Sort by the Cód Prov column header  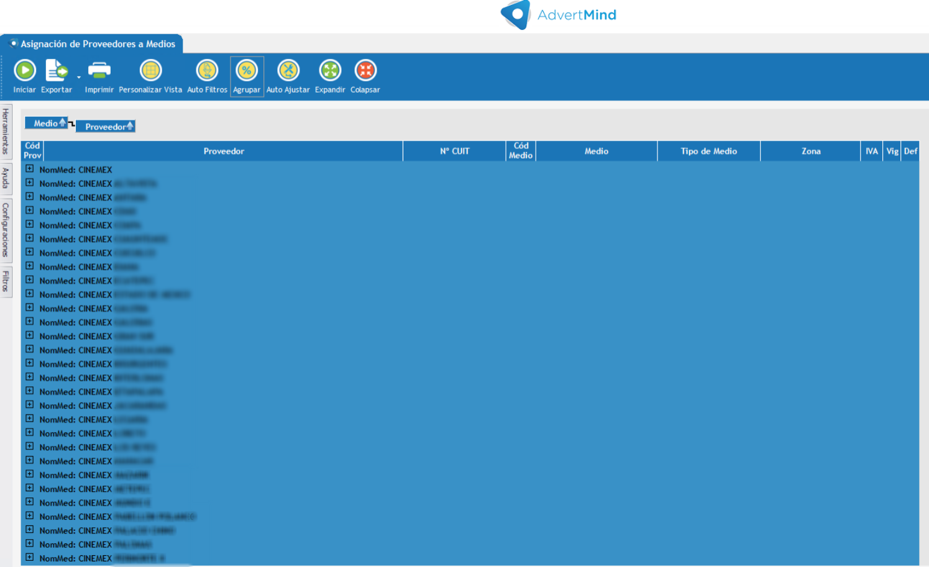(x=32, y=151)
